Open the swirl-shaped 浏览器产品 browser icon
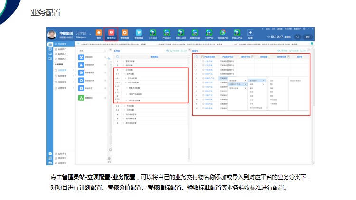 [x=223, y=33]
